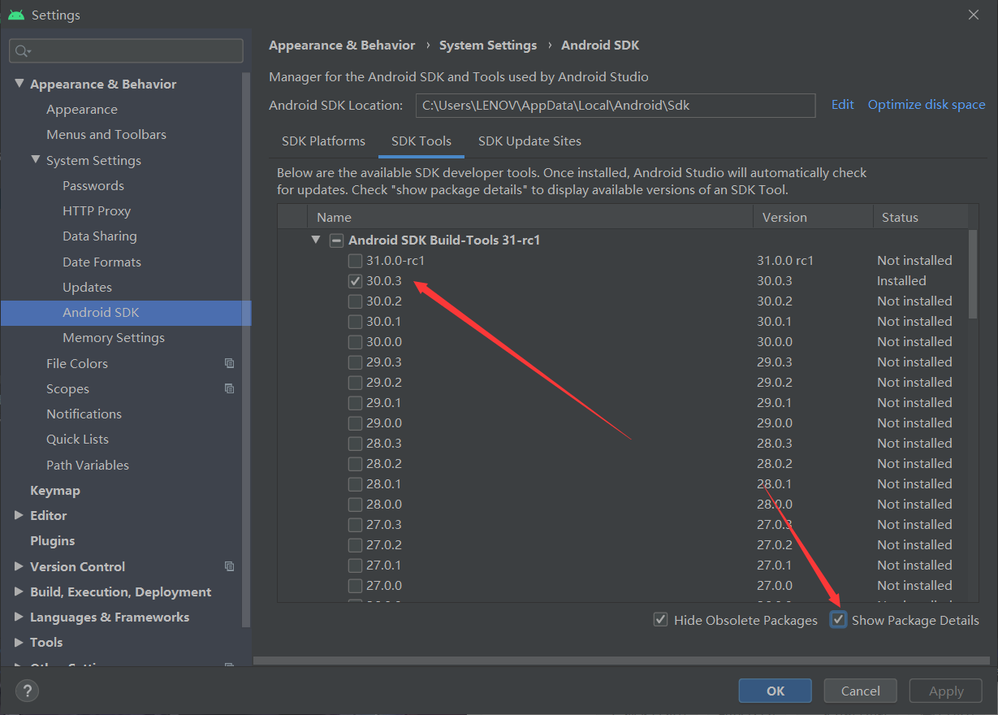
Task: Click the help question mark button
Action: pos(27,691)
